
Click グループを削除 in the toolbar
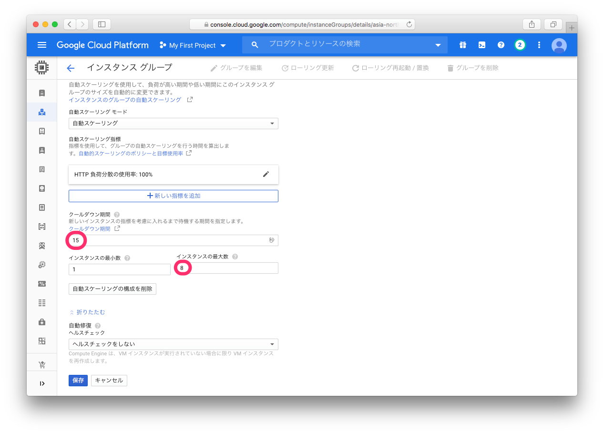point(472,68)
